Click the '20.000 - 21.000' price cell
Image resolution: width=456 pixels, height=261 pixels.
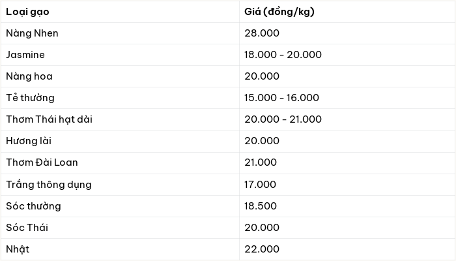pos(347,119)
